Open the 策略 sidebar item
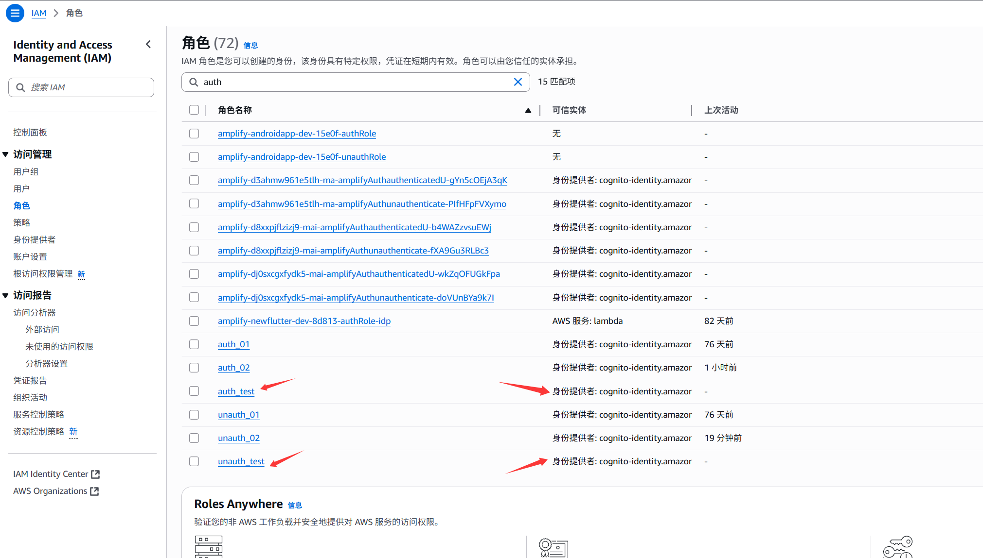The height and width of the screenshot is (558, 983). click(x=22, y=222)
